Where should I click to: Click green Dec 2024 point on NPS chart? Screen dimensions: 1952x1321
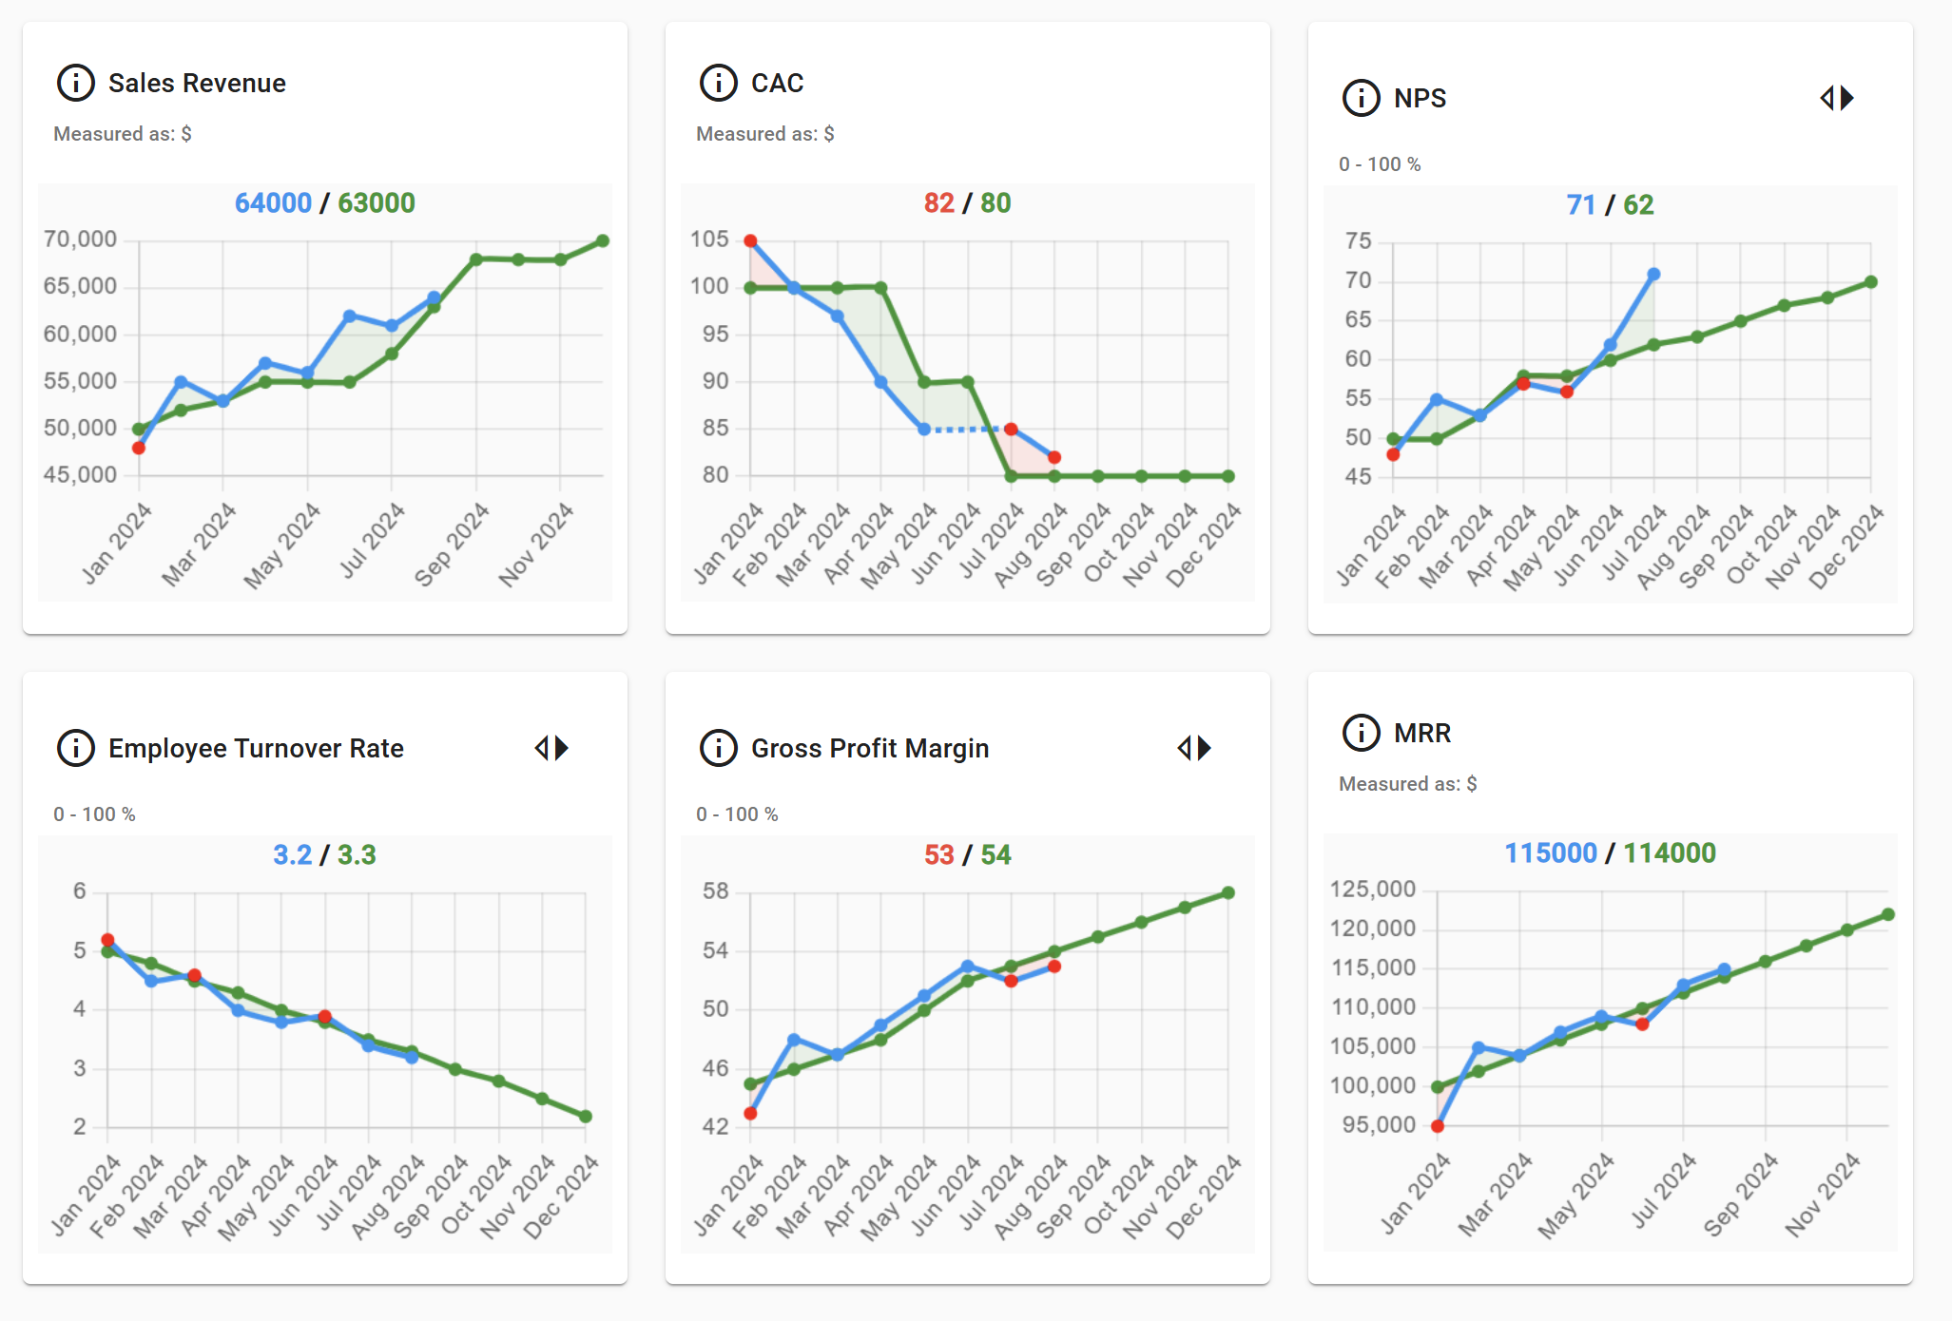(x=1870, y=281)
